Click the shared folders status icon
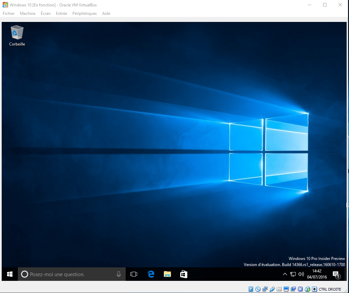 (279, 289)
